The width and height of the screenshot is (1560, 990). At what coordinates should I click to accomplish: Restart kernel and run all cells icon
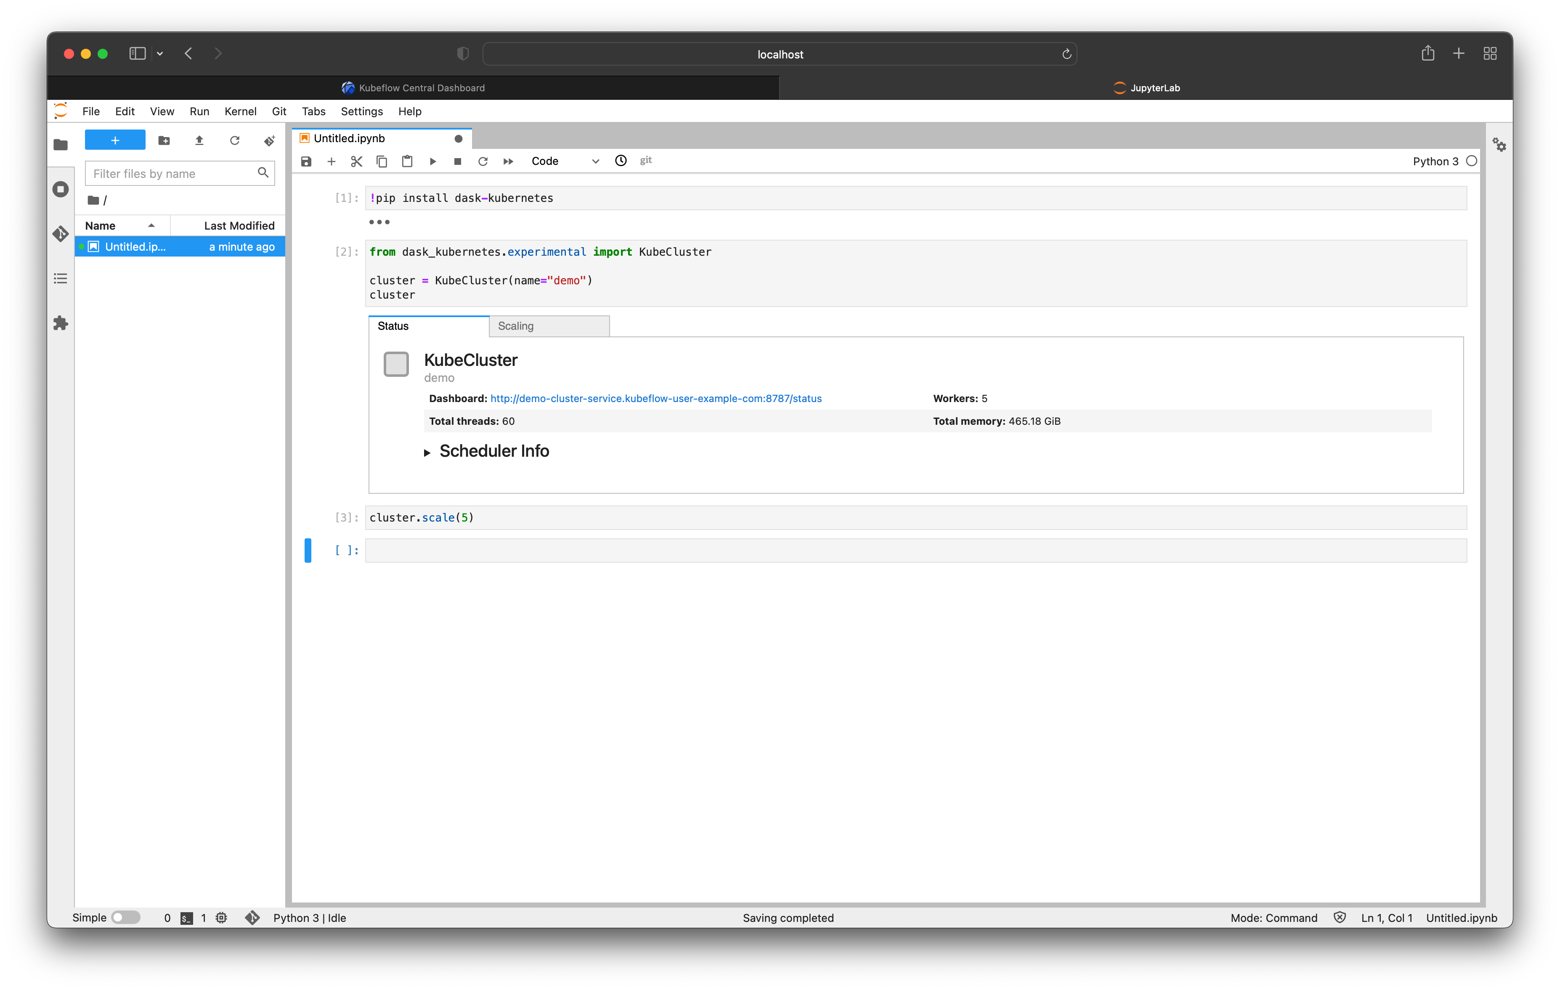tap(508, 161)
